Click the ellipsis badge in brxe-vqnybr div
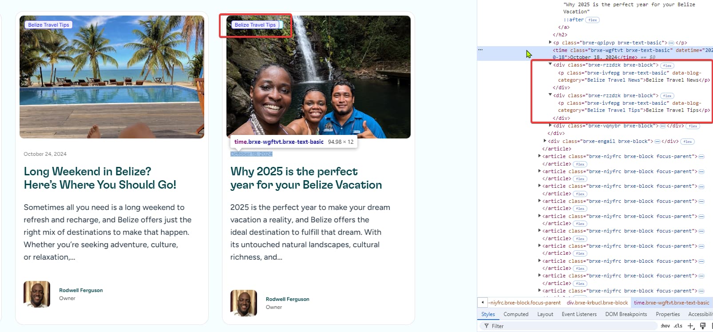 tap(663, 126)
